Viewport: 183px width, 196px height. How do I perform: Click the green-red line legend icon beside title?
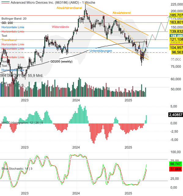[5, 2]
